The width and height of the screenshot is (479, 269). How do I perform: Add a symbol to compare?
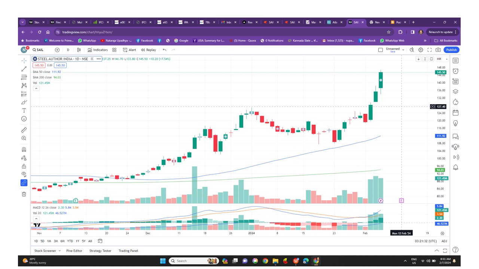(57, 50)
